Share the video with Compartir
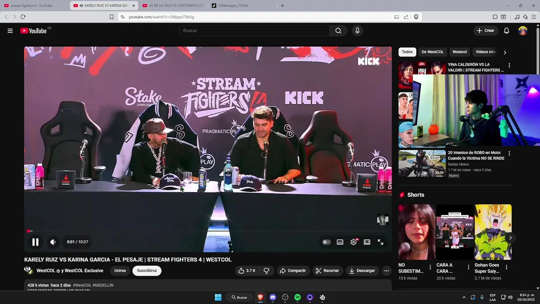Image resolution: width=540 pixels, height=304 pixels. point(293,271)
